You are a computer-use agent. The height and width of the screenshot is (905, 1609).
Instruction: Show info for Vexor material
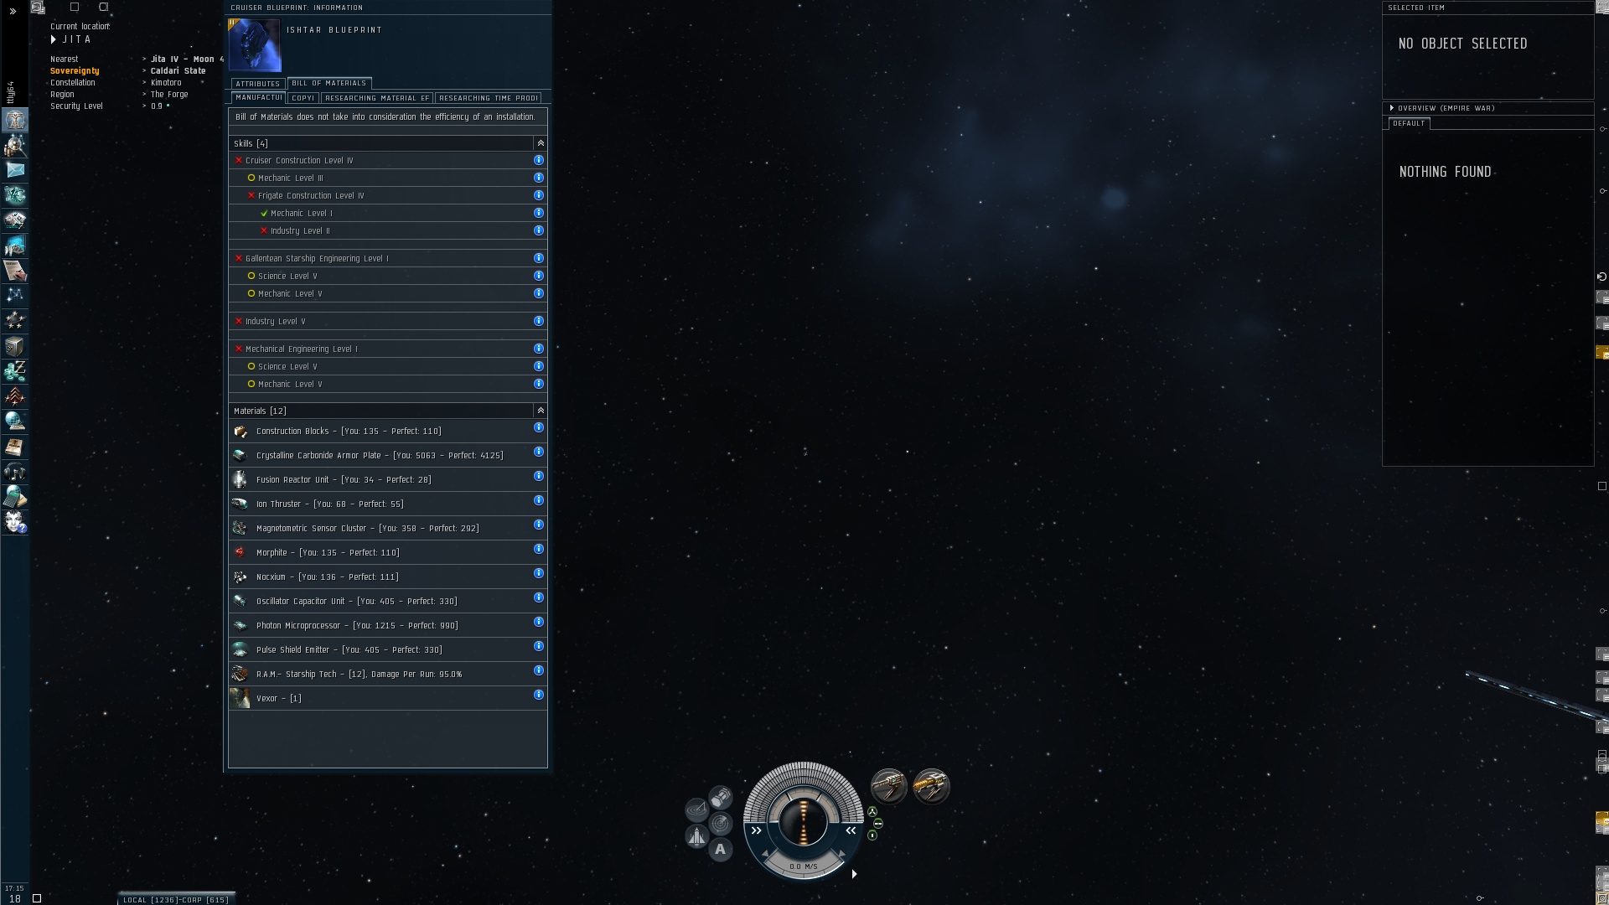(539, 695)
